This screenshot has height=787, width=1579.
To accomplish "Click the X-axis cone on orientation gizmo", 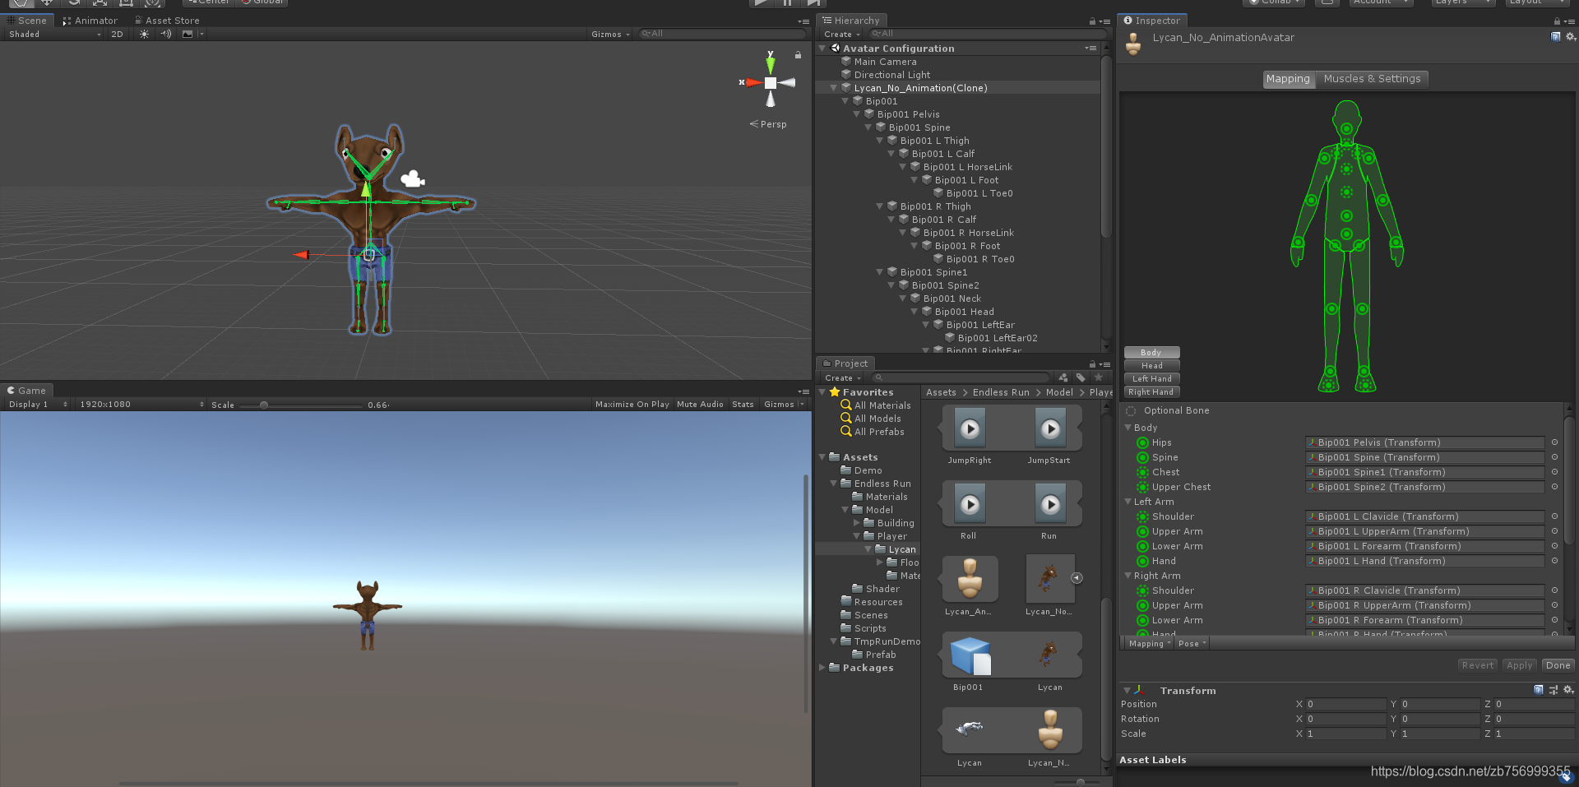I will pos(752,82).
